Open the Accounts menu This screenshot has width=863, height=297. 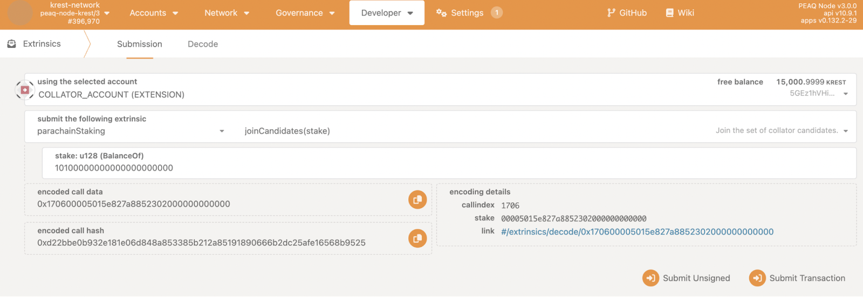pyautogui.click(x=154, y=13)
